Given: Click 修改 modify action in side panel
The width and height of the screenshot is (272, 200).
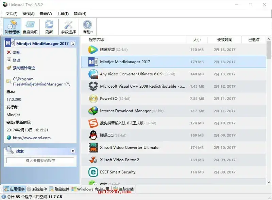Looking at the screenshot, I should tap(17, 60).
